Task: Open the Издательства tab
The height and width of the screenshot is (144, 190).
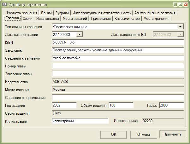Action: click(x=47, y=19)
